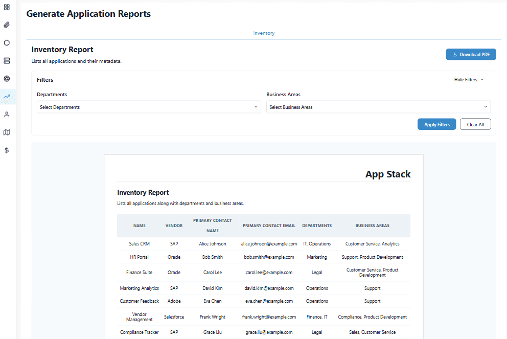507x339 pixels.
Task: Click the DEPARTMENTS column header
Action: [317, 225]
